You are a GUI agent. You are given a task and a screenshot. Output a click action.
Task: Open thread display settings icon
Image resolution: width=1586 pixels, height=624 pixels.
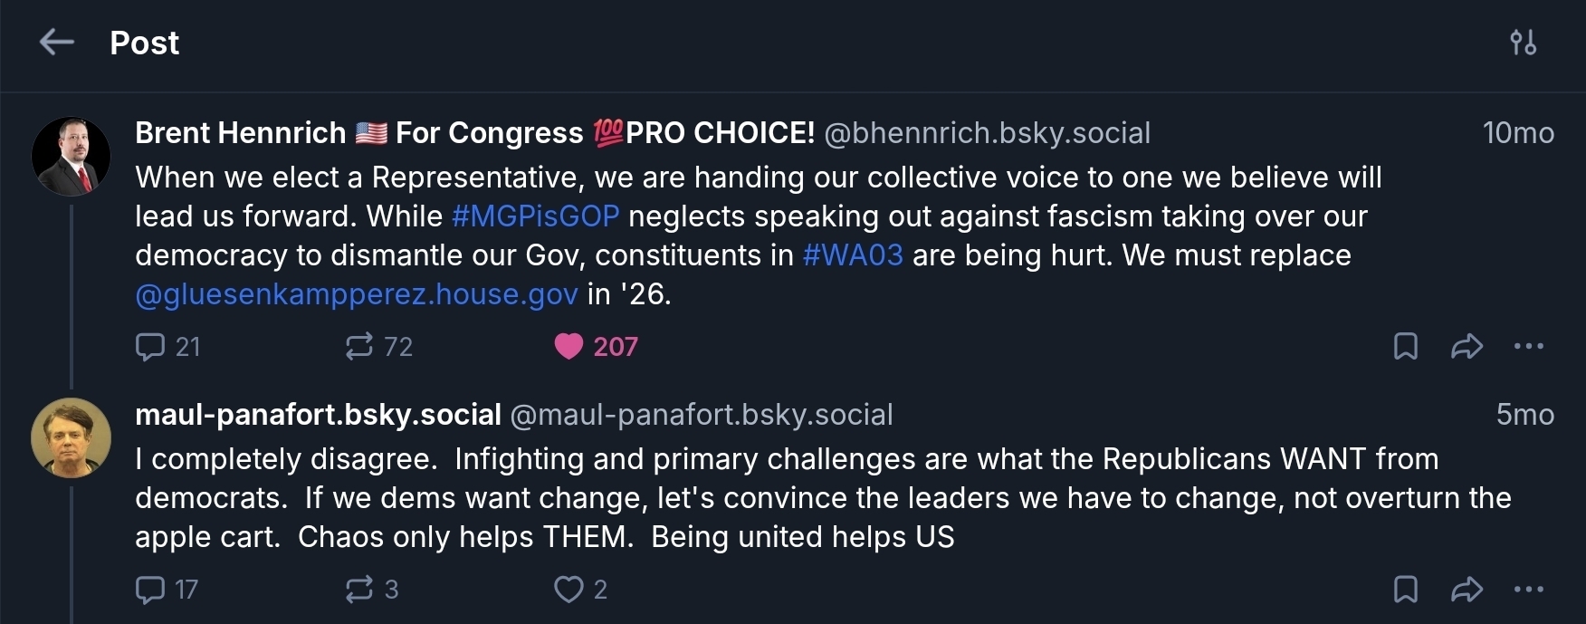pyautogui.click(x=1523, y=43)
